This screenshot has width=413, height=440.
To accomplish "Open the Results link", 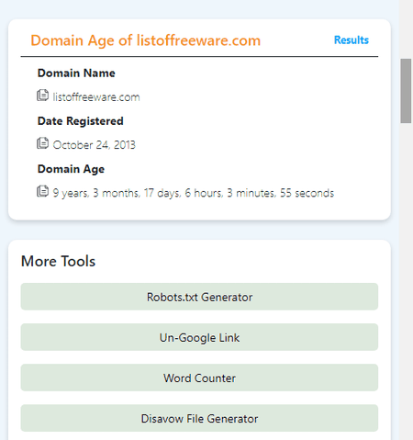I will point(352,40).
